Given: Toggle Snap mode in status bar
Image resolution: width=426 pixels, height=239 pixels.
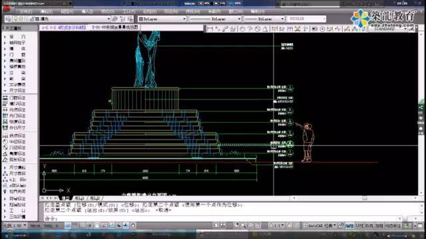Looking at the screenshot, I should point(68,226).
